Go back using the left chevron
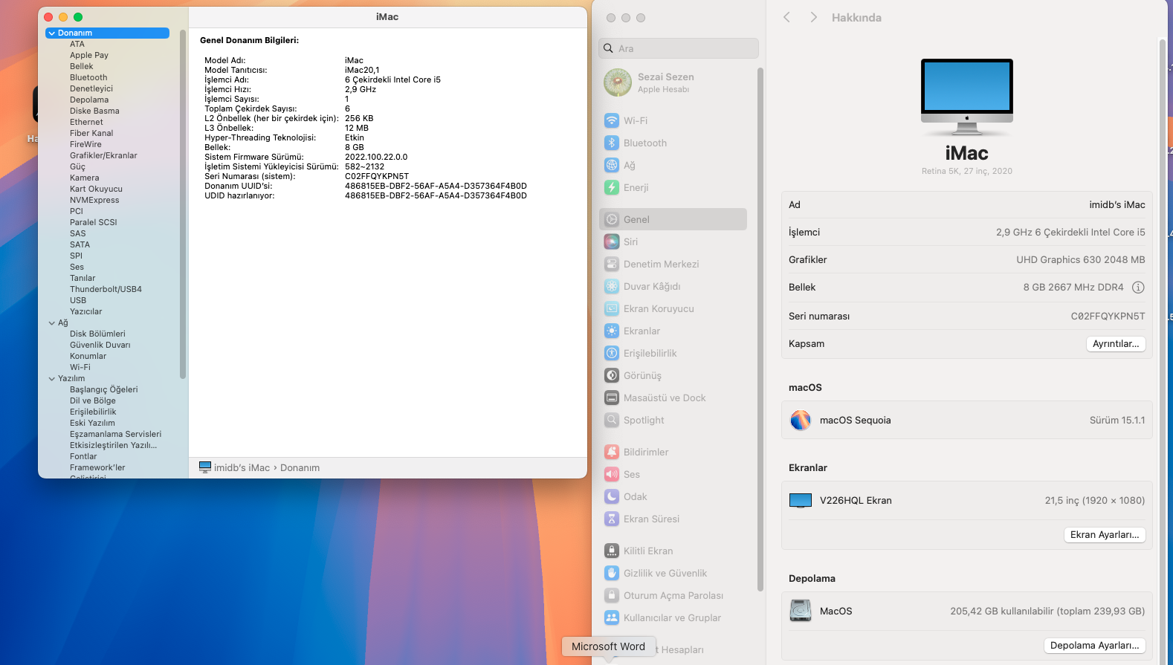The height and width of the screenshot is (665, 1173). tap(786, 17)
